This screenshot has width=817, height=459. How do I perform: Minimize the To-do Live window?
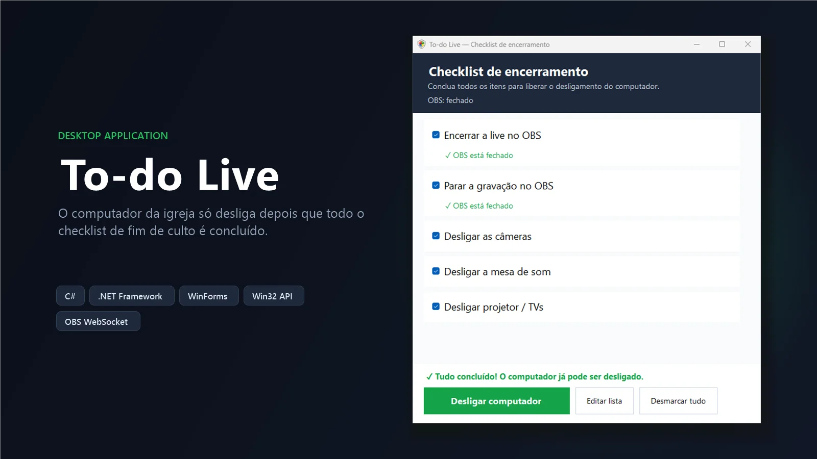point(696,44)
